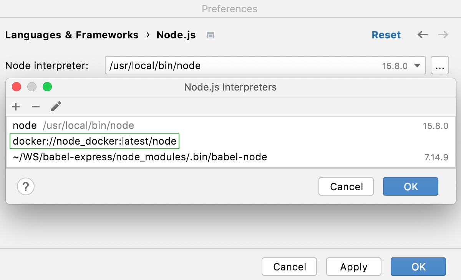Navigate forward with the right arrow
The height and width of the screenshot is (280, 461).
[443, 35]
